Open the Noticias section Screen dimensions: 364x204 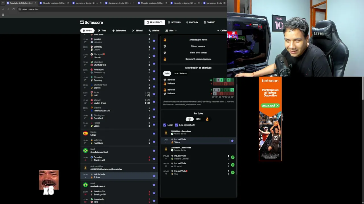point(174,22)
